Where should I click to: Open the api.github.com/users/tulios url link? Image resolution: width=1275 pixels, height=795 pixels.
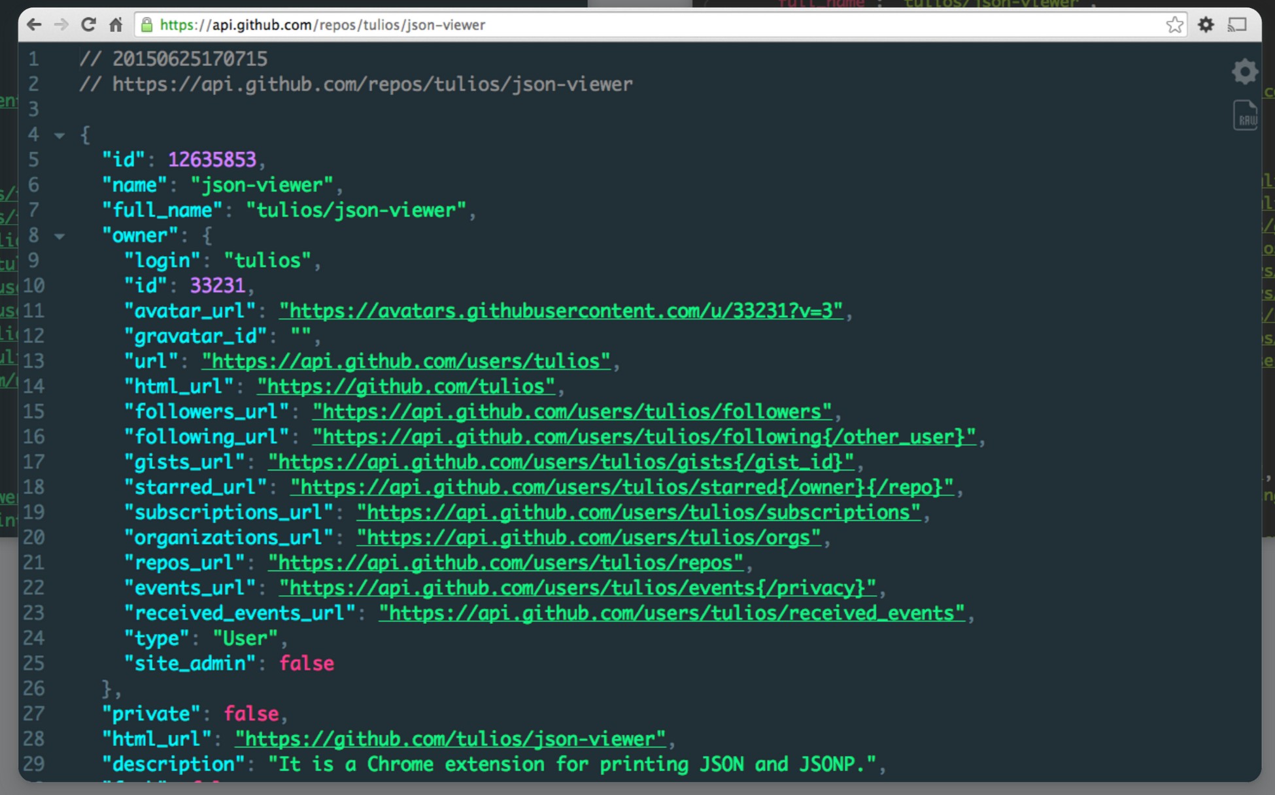pyautogui.click(x=406, y=361)
